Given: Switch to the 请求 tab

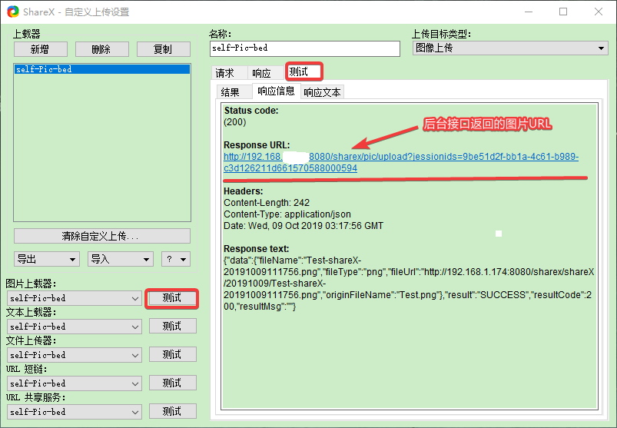Looking at the screenshot, I should [x=229, y=73].
